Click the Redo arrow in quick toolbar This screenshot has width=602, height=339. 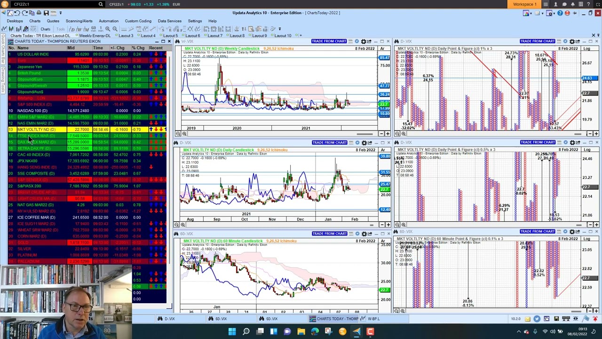click(24, 13)
